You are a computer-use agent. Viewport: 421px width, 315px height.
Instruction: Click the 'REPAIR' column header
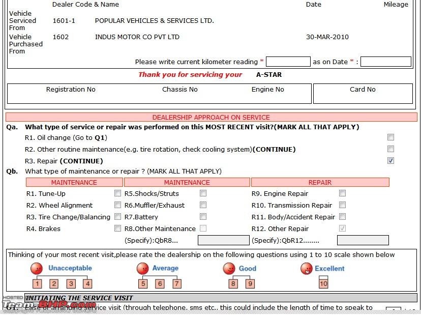pos(320,183)
